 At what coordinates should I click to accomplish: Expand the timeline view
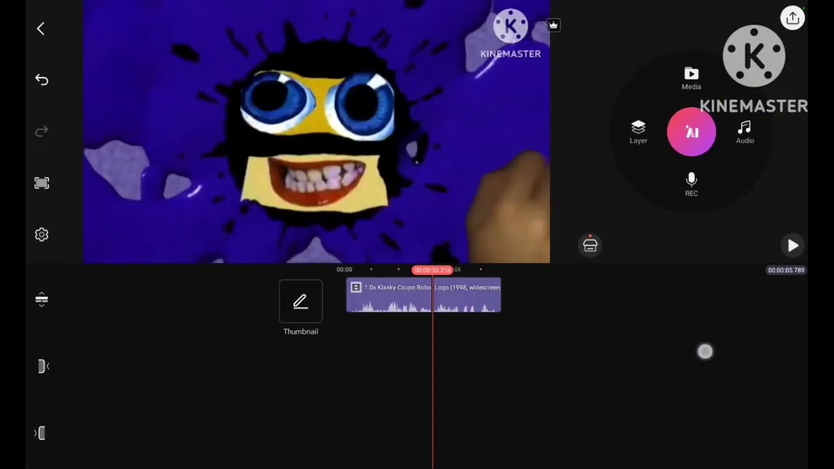tap(42, 300)
